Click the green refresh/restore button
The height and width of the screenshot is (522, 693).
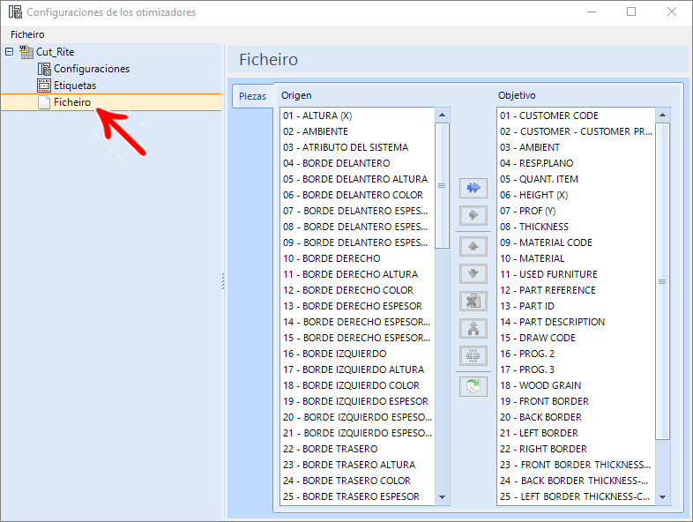[473, 387]
